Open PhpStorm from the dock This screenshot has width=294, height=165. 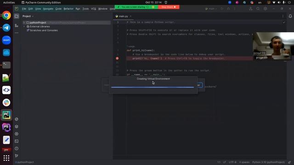[x=6, y=127]
